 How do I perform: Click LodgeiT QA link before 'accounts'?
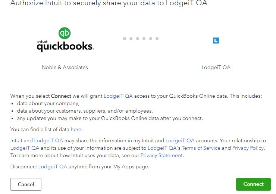click(180, 141)
